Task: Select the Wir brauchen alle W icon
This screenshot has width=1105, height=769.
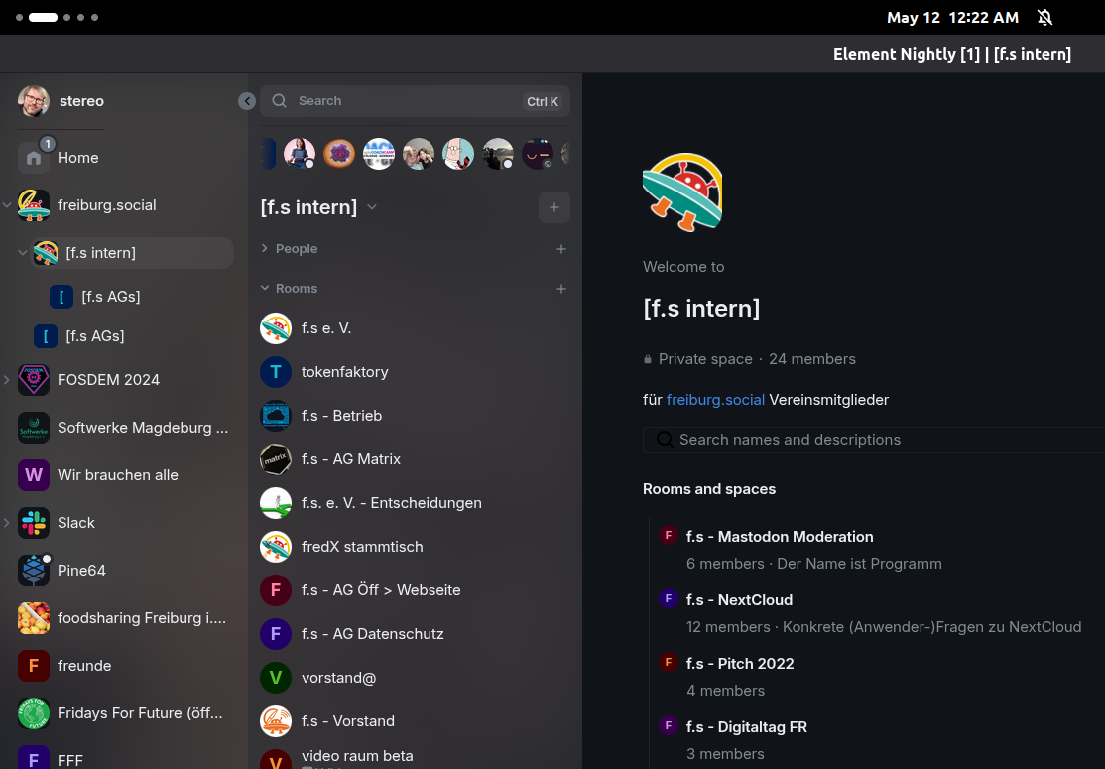Action: (34, 475)
